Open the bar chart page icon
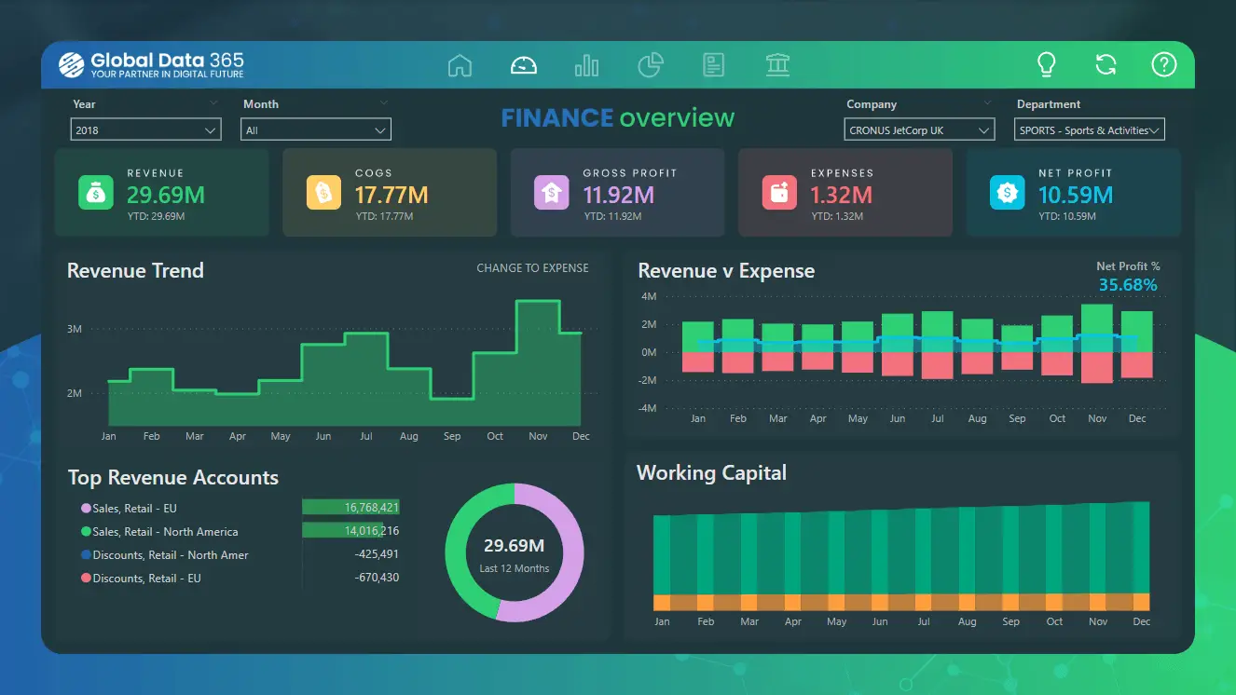The image size is (1236, 695). 587,65
